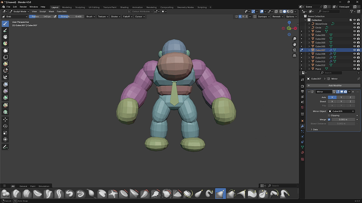The image size is (362, 203).
Task: Select the Annotate tool in left toolbar
Action: (5, 147)
